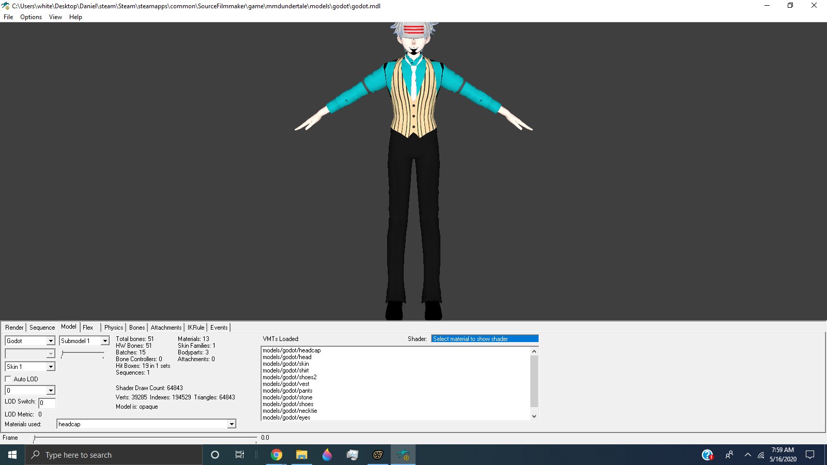The image size is (827, 465).
Task: Focus the LOD Switch input field
Action: coord(47,403)
